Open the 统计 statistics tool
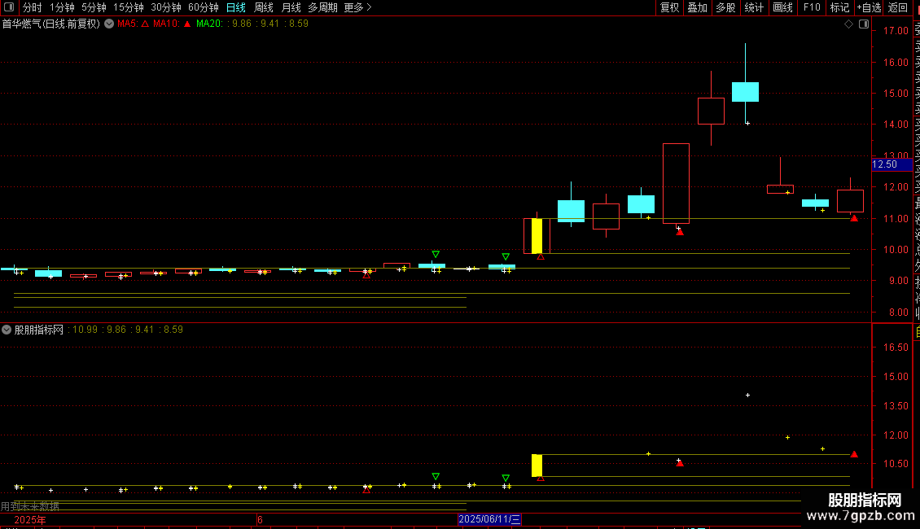This screenshot has height=529, width=920. [754, 7]
